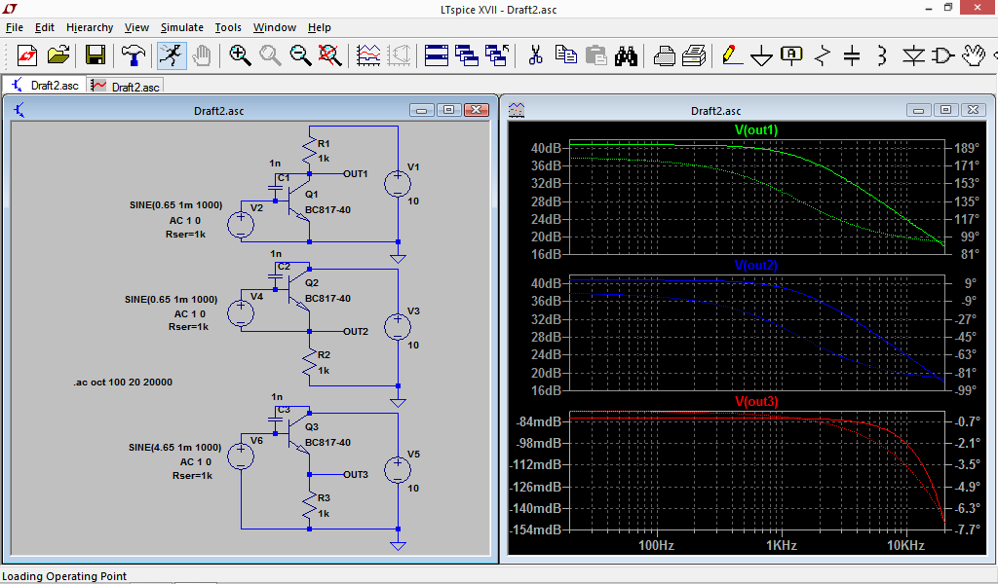Click the New Schematic toolbar icon

click(26, 55)
